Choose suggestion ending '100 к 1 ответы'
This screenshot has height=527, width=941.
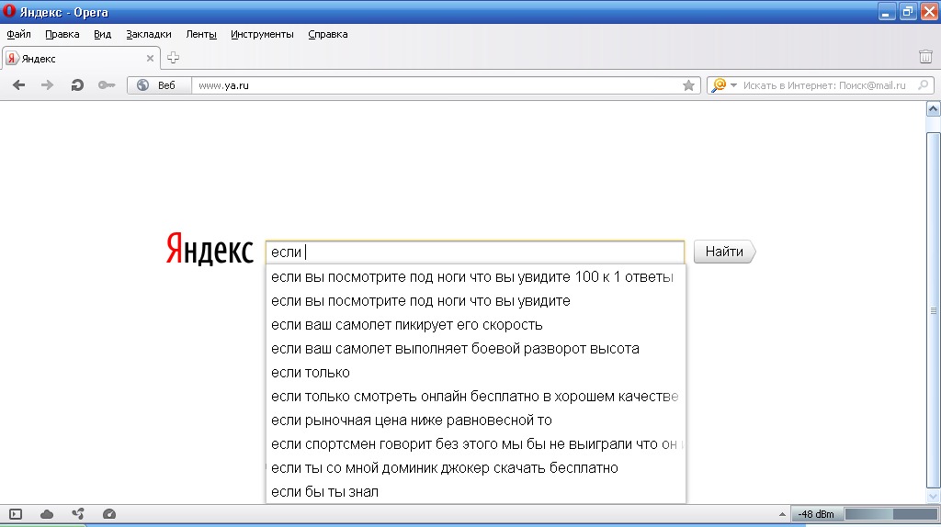(475, 277)
